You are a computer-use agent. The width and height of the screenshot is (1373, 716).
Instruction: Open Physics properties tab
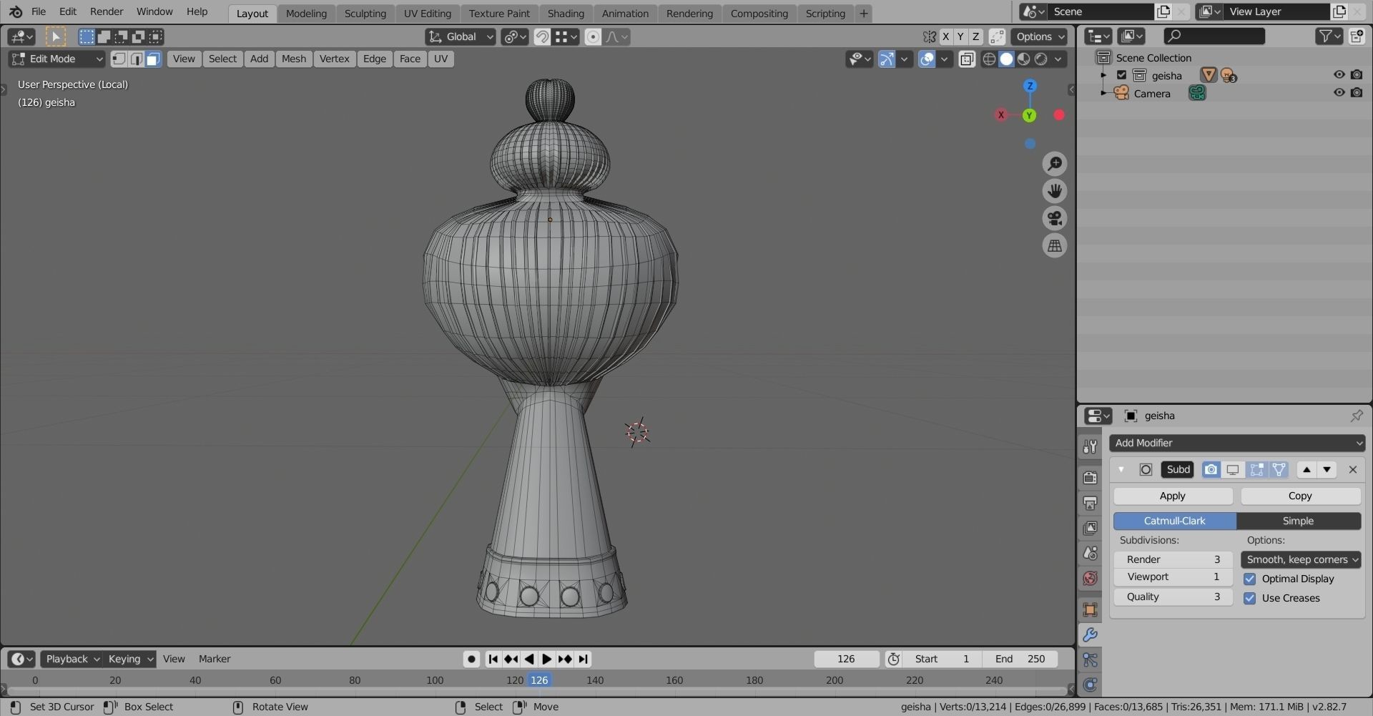tap(1090, 685)
